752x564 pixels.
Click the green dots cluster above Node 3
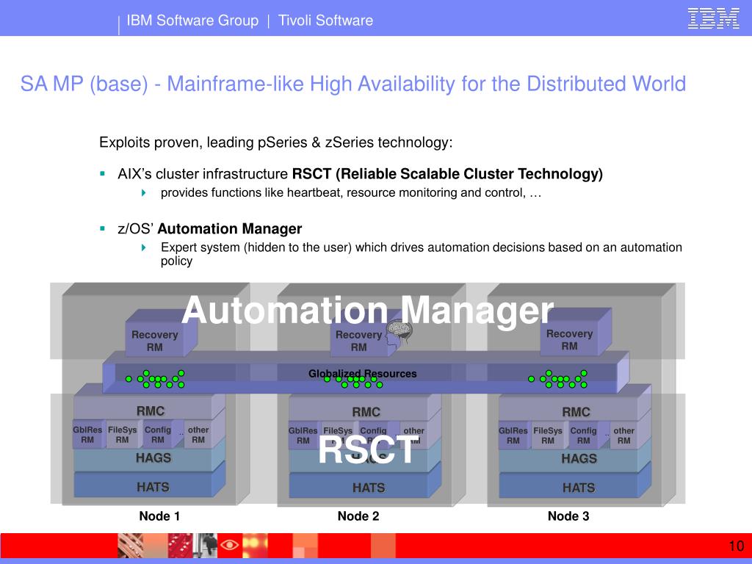coord(557,379)
